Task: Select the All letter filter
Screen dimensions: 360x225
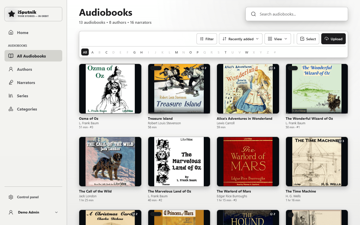Action: pos(85,52)
